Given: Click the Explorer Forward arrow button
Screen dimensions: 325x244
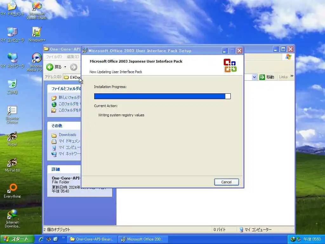Looking at the screenshot, I should click(x=74, y=67).
